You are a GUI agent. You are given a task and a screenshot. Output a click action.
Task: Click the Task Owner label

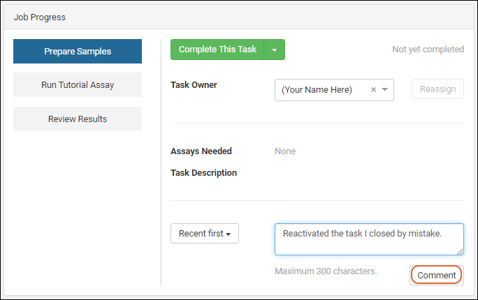(194, 85)
